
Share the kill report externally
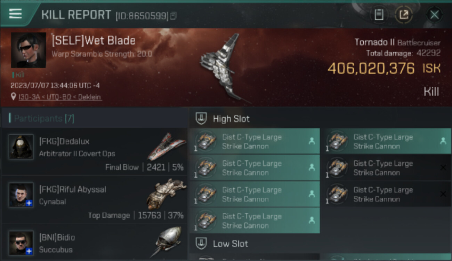tap(404, 15)
